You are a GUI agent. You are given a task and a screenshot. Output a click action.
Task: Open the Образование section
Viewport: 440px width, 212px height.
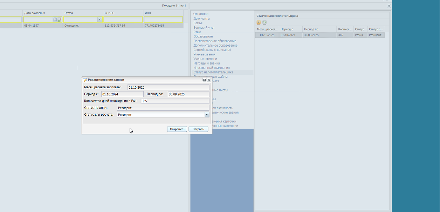tap(203, 36)
